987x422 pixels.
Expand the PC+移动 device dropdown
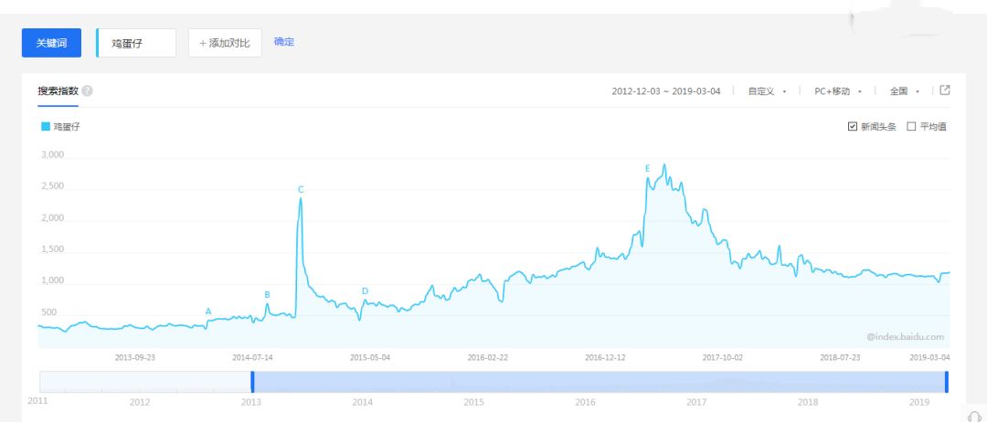(837, 91)
